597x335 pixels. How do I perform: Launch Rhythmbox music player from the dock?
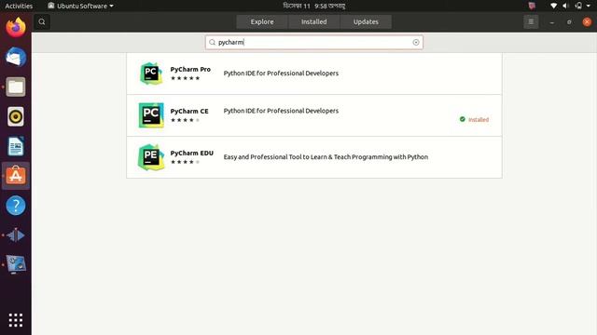click(16, 116)
